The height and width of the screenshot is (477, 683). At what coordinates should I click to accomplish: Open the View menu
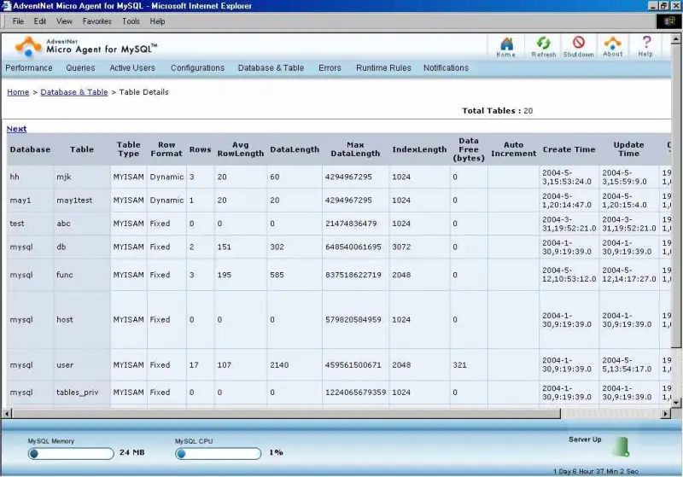[x=64, y=21]
